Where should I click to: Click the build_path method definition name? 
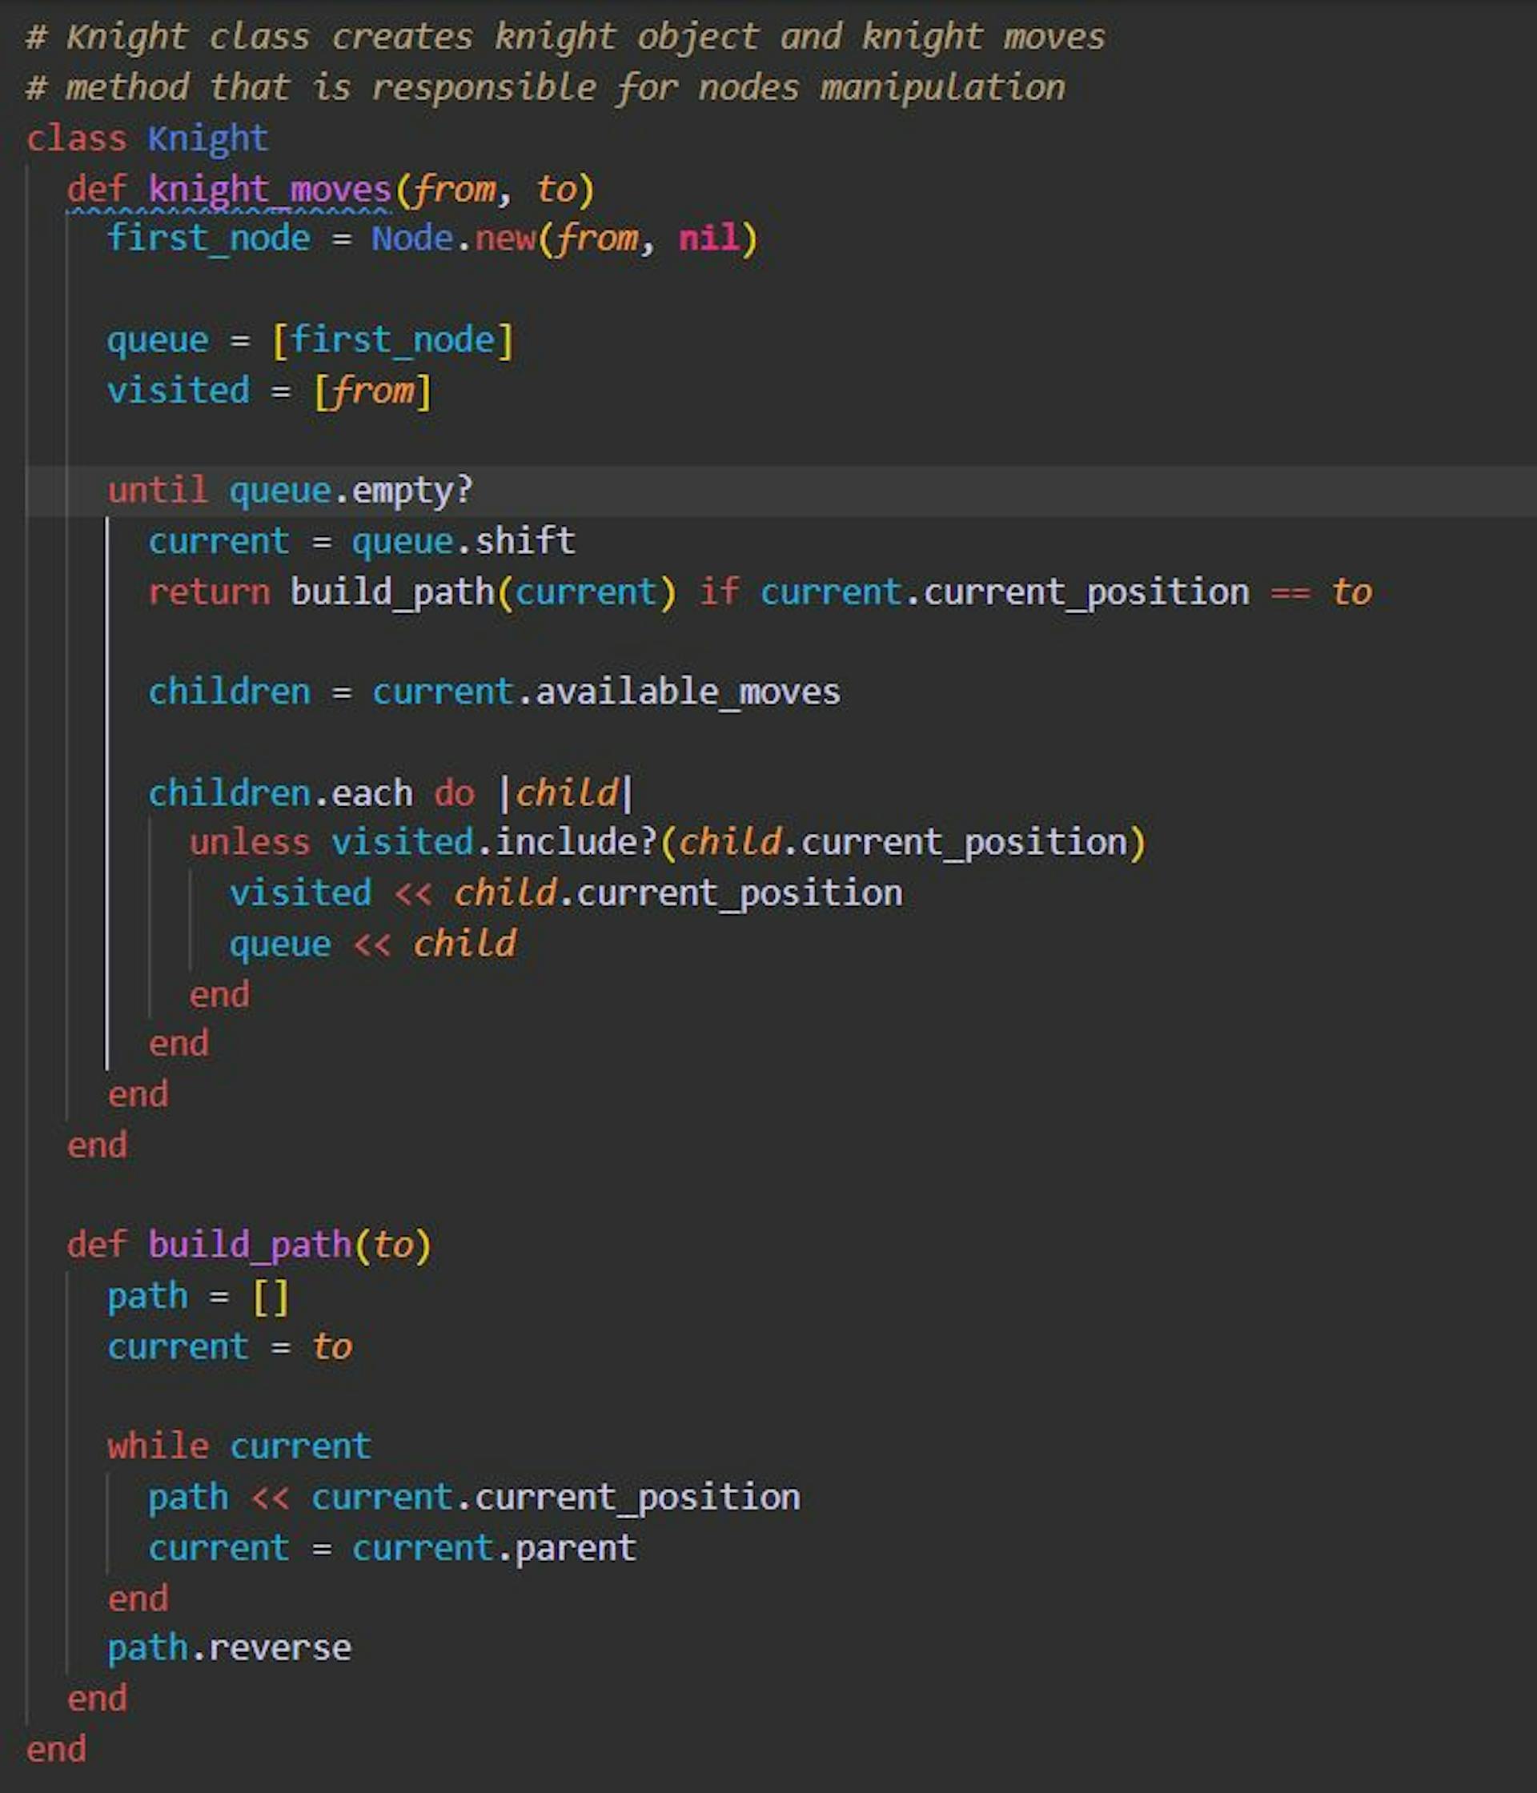point(249,1245)
